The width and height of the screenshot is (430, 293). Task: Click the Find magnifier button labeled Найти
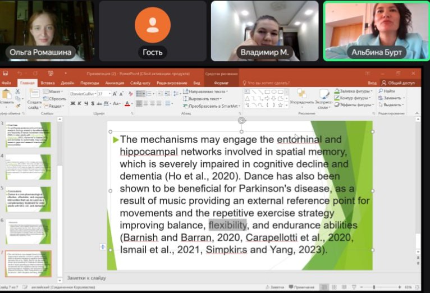tap(387, 91)
